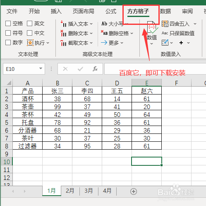The height and width of the screenshot is (206, 206).
Task: Open the 页面布局 tab
Action: [84, 11]
